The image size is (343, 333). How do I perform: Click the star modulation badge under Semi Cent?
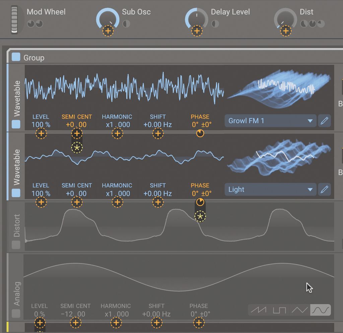click(x=77, y=147)
